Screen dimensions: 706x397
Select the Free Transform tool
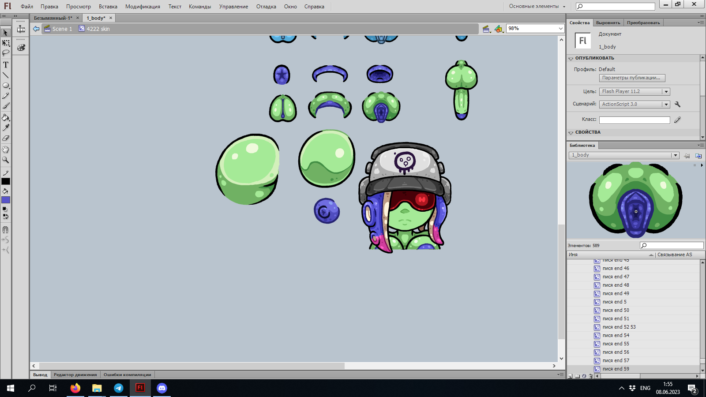tap(6, 43)
